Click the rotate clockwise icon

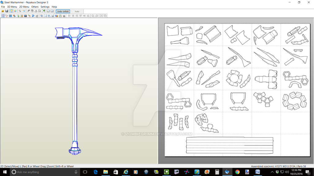point(97,16)
